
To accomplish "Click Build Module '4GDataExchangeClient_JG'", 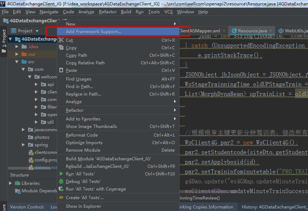I will tap(118, 159).
